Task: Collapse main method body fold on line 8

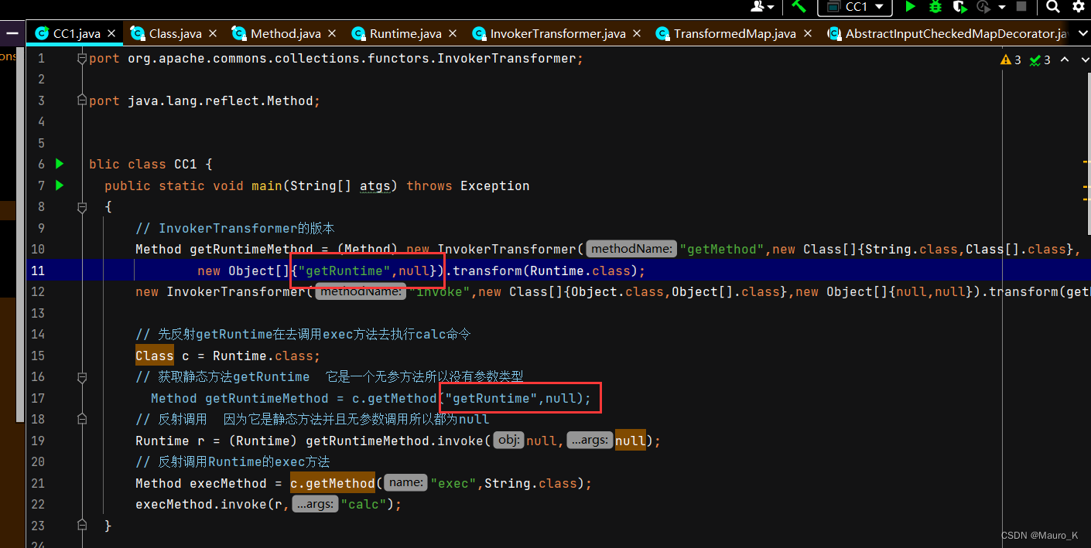Action: pos(81,207)
